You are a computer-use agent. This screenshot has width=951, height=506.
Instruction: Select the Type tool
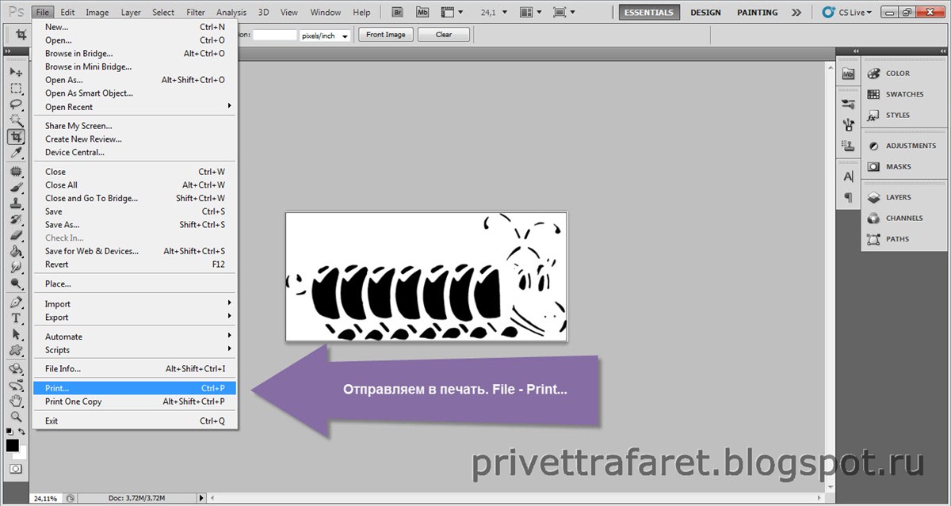tap(15, 318)
